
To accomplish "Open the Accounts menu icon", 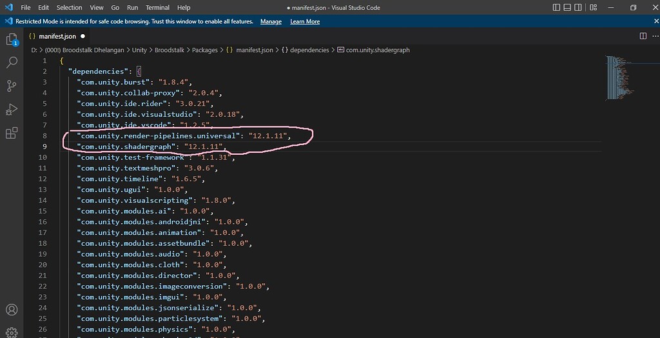I will pos(12,310).
